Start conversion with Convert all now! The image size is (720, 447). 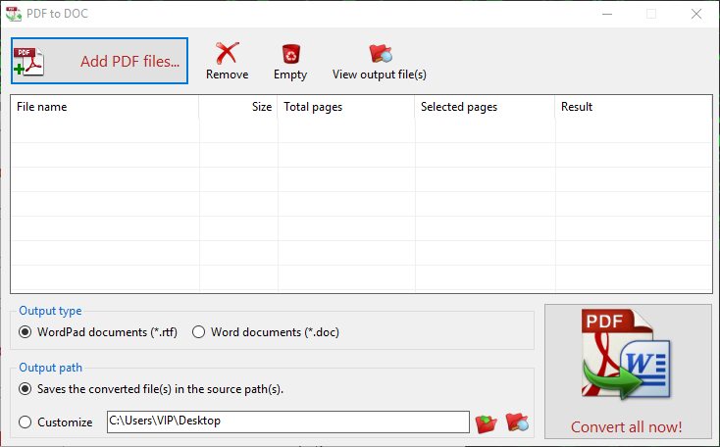coord(627,371)
